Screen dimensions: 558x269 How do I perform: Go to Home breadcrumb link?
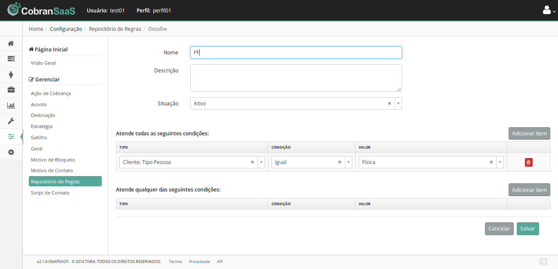click(36, 29)
